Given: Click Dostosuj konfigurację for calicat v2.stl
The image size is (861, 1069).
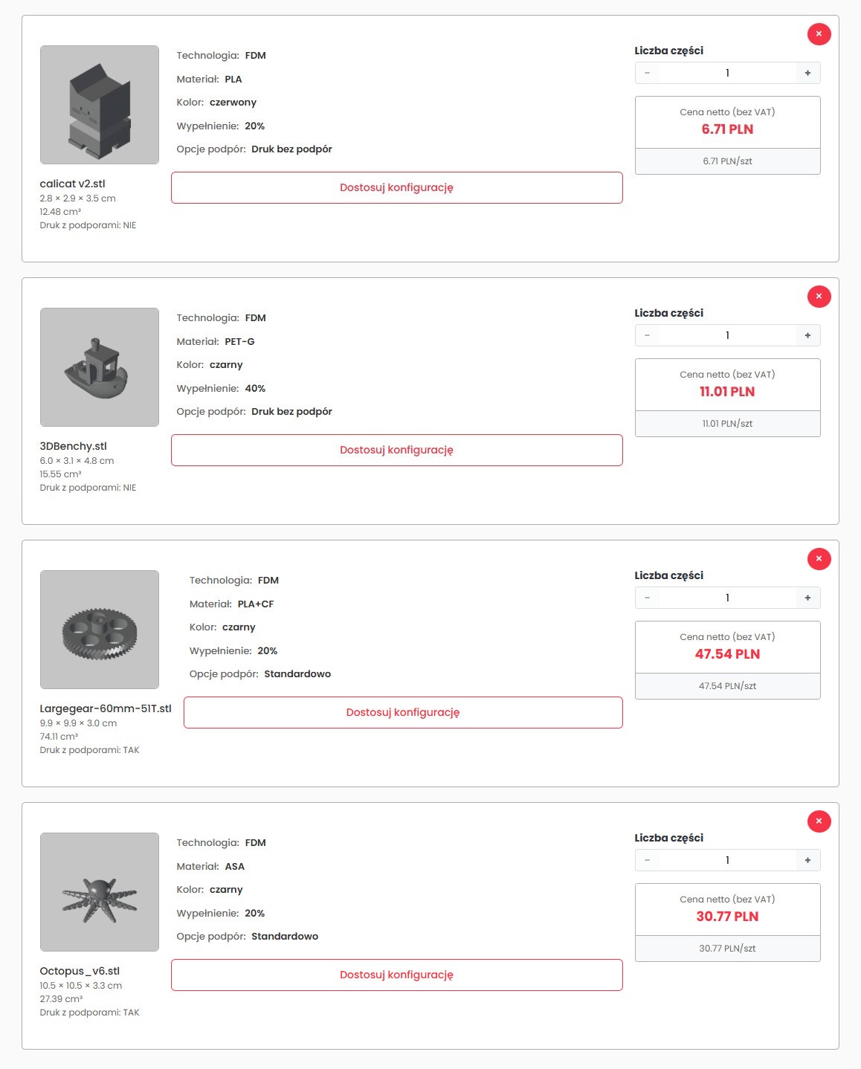Looking at the screenshot, I should click(x=396, y=187).
